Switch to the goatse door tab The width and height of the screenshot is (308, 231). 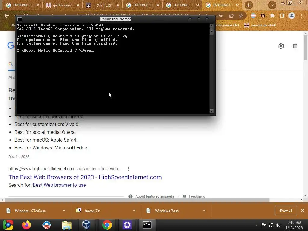[x=62, y=5]
